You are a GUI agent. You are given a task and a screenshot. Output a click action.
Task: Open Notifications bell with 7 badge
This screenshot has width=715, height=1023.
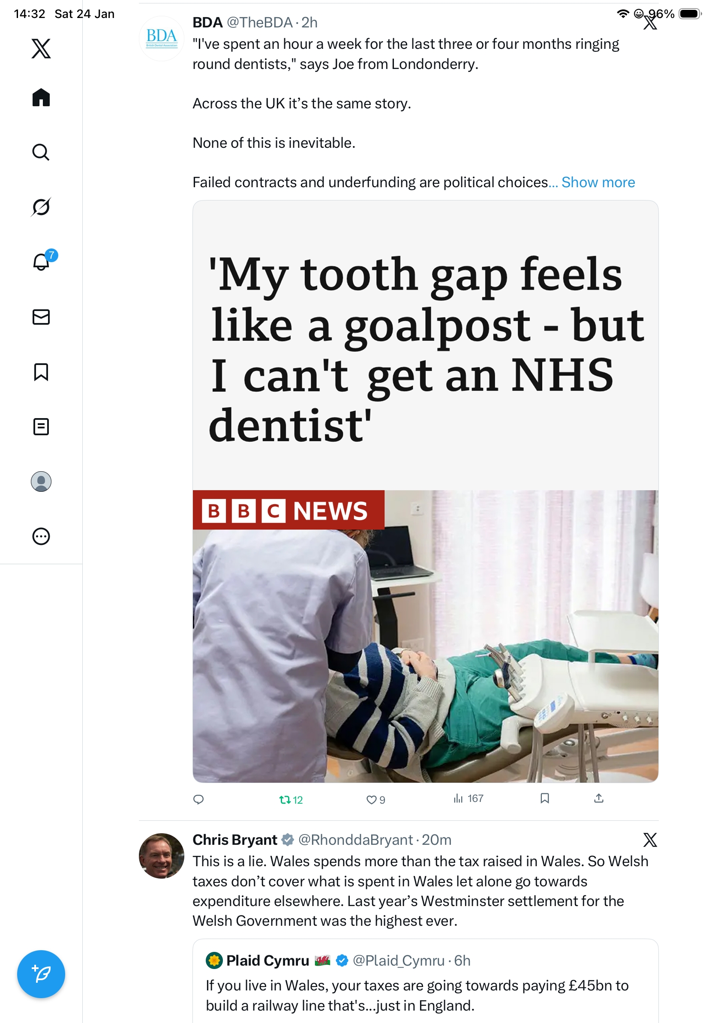coord(41,262)
